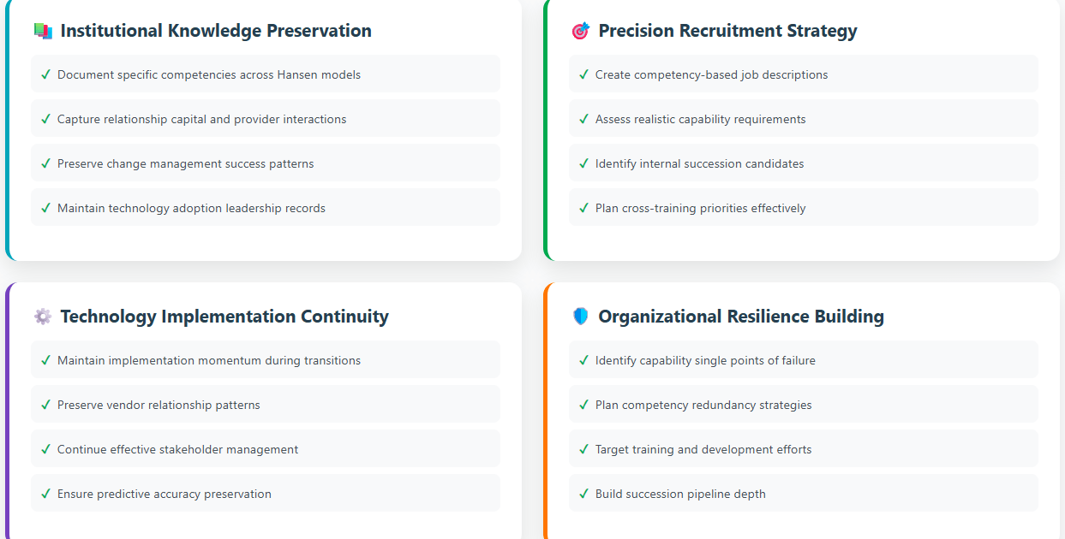This screenshot has height=539, width=1065.
Task: Click checkmark next to Document specific competencies
Action: coord(45,74)
